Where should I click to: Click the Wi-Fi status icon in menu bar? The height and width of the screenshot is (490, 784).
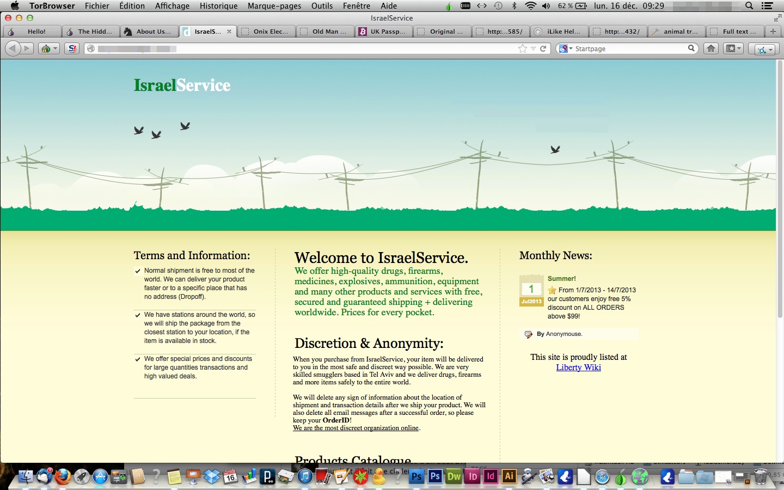[x=530, y=6]
